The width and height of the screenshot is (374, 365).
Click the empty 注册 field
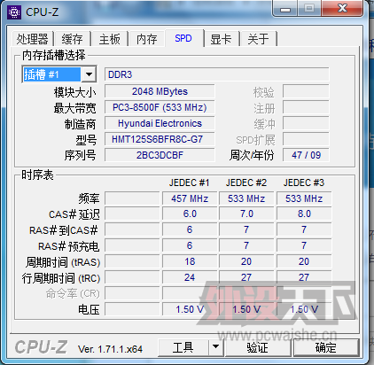tap(306, 107)
